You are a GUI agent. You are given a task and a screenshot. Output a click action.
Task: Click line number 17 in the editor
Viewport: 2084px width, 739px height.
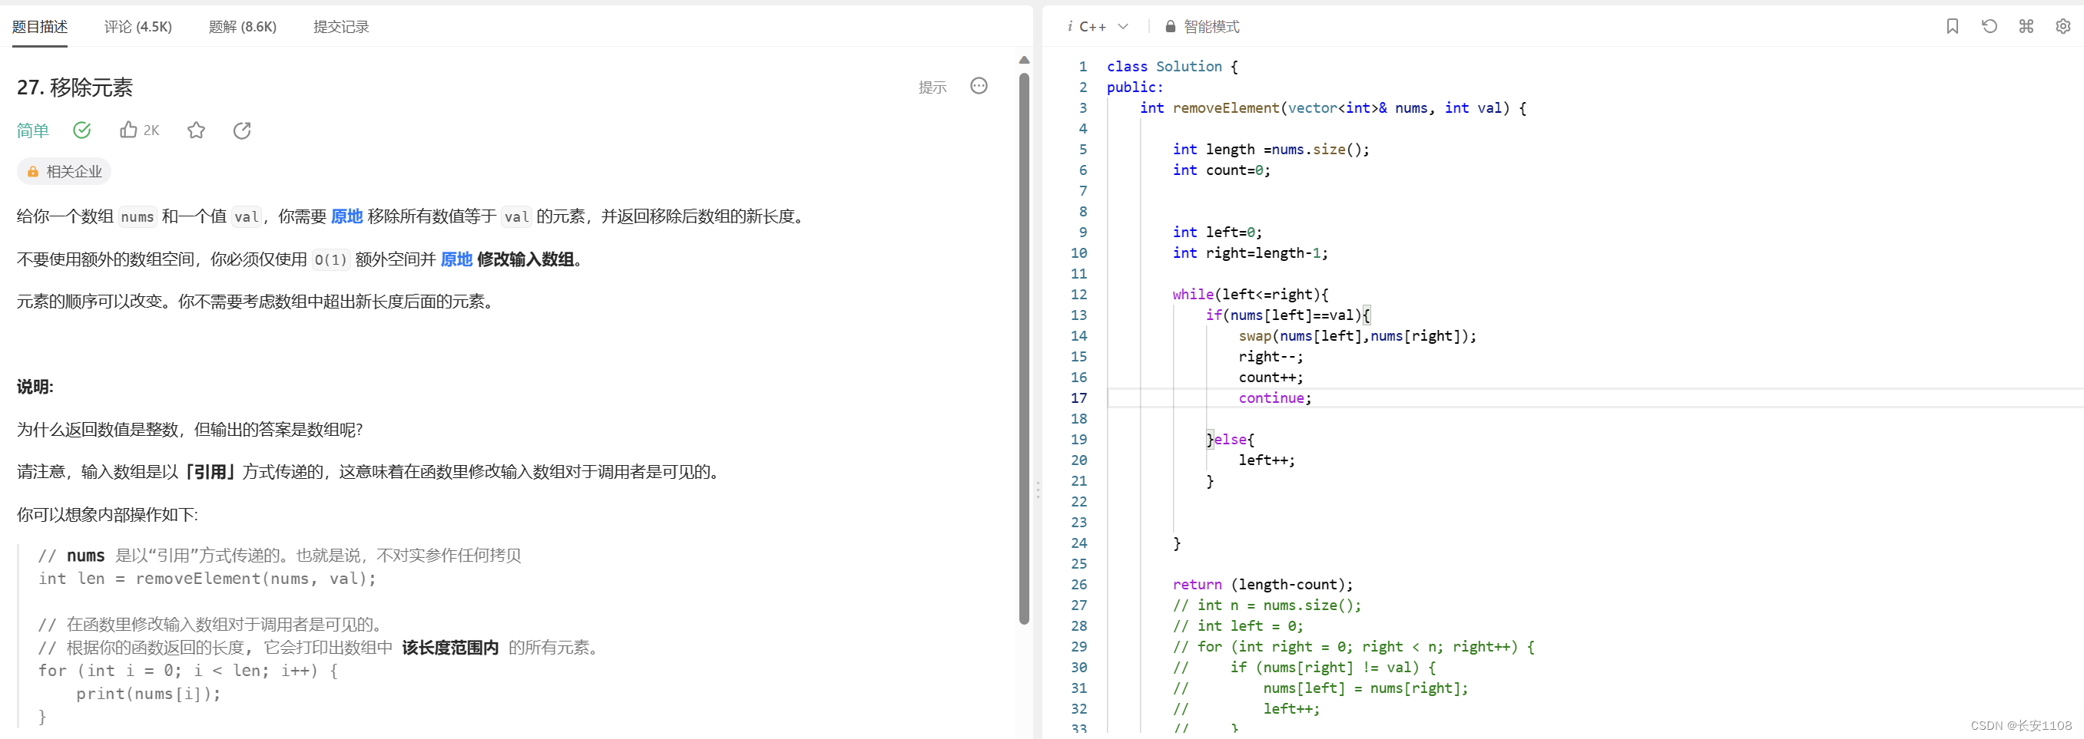[x=1079, y=398]
